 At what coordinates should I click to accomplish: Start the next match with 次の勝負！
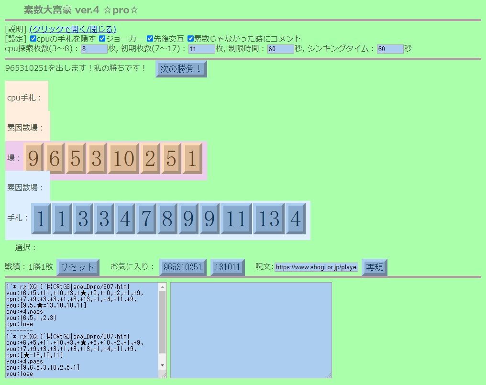pos(181,69)
